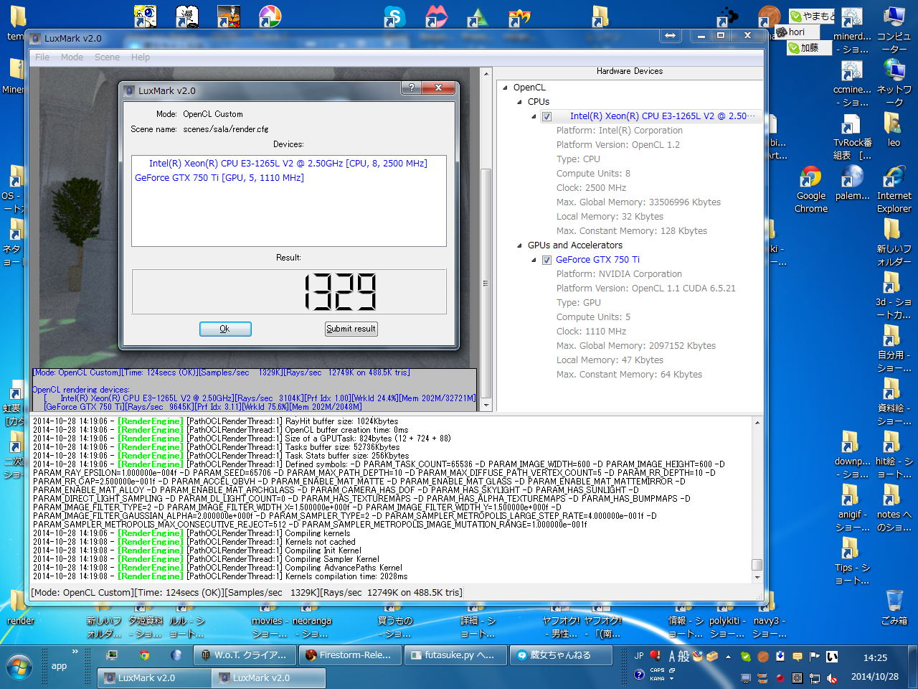
Task: Open Google Chrome desktop shortcut
Action: coord(810,178)
